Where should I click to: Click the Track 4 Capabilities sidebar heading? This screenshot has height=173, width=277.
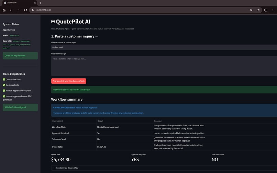[14, 74]
